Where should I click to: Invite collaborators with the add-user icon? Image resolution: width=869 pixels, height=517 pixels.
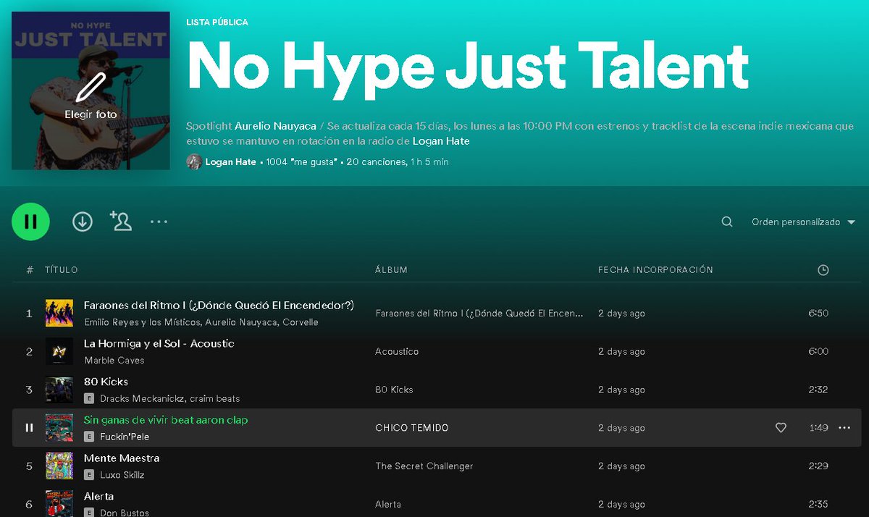(x=120, y=221)
